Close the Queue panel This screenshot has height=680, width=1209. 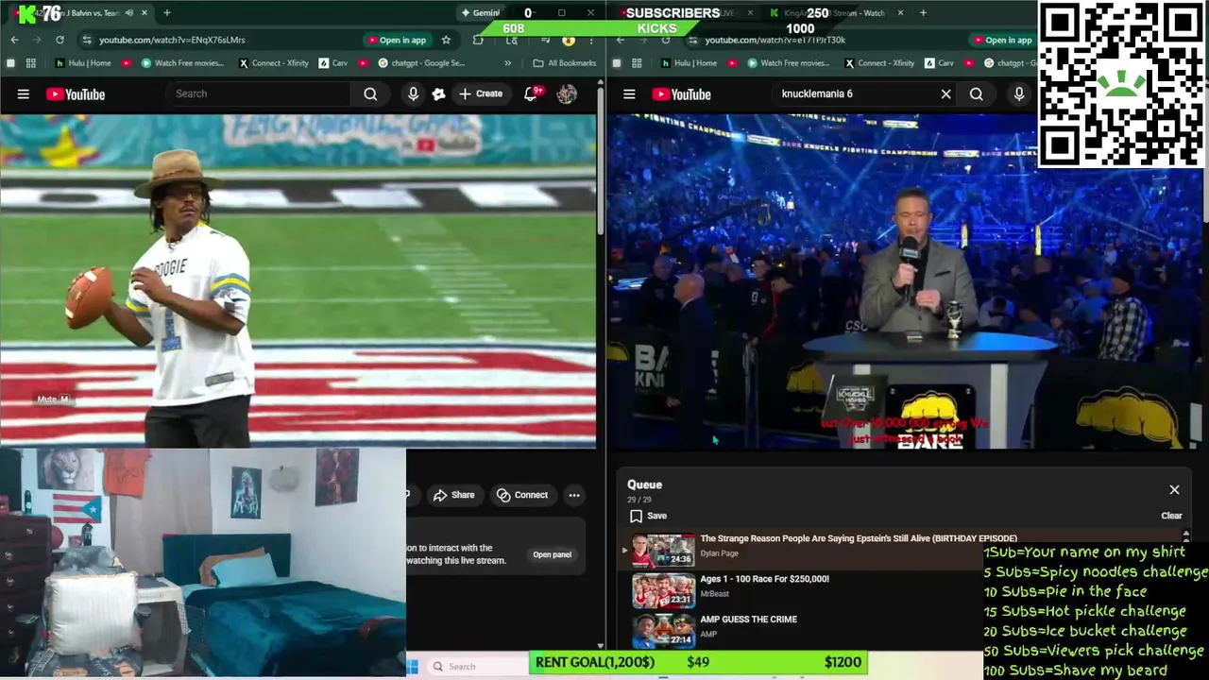click(1174, 489)
